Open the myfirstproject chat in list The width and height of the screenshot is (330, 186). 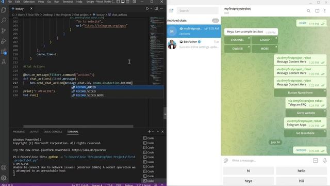pyautogui.click(x=194, y=31)
